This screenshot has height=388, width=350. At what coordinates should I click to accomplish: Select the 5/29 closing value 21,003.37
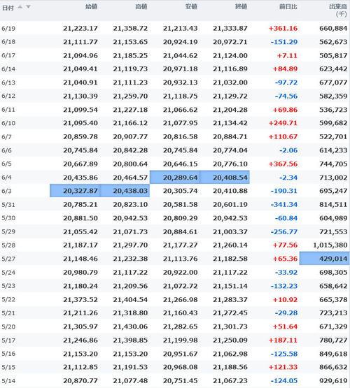pyautogui.click(x=230, y=231)
